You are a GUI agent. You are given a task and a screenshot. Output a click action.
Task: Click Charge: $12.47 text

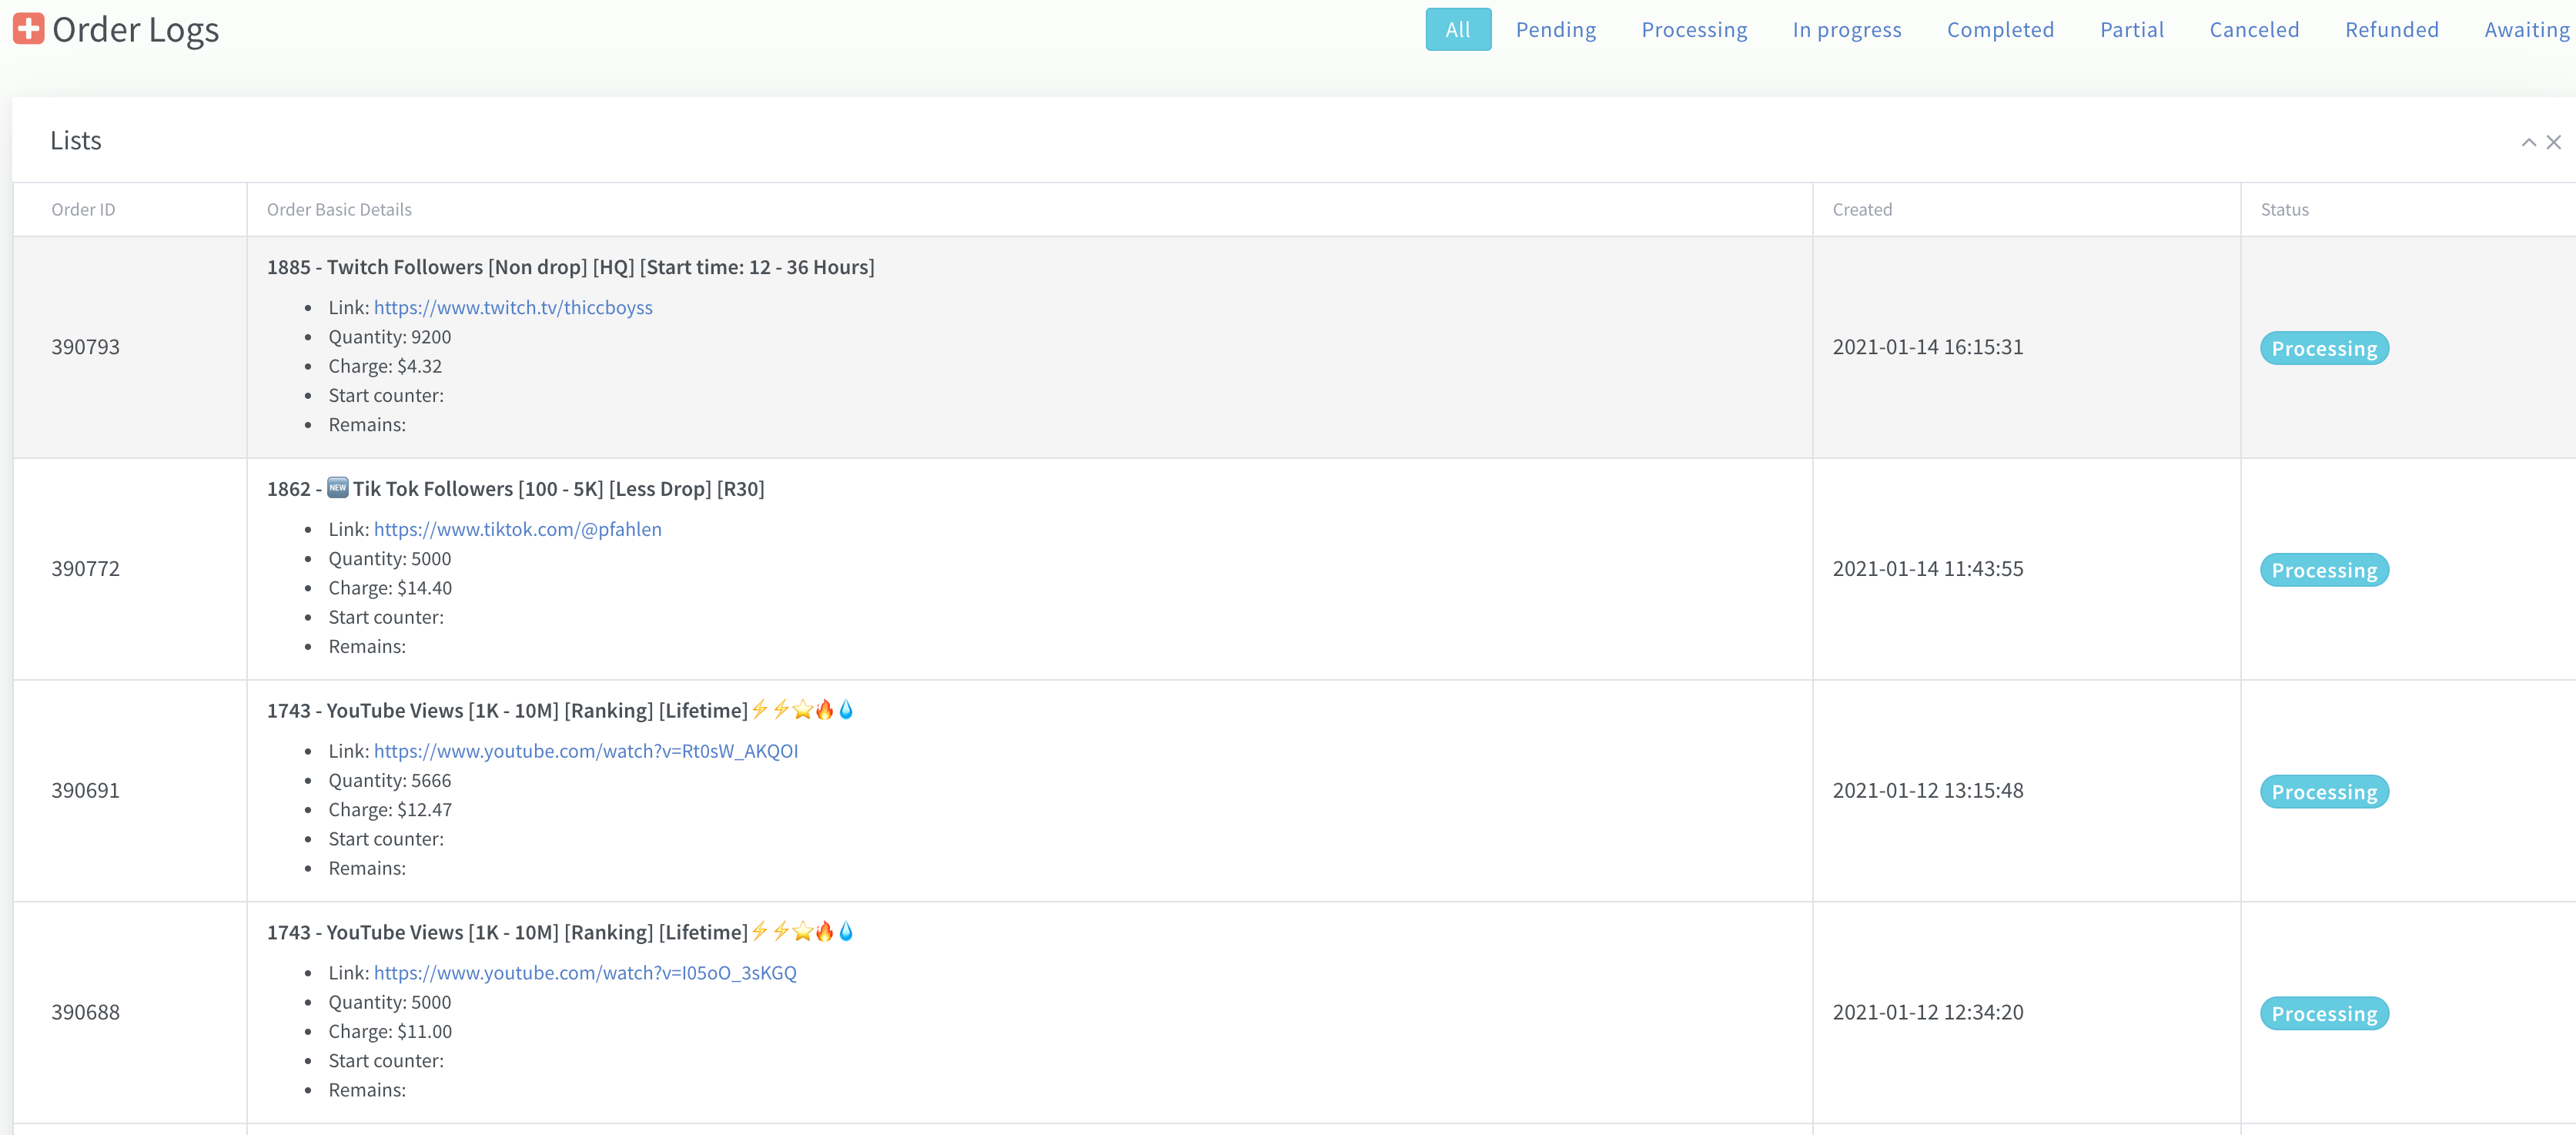390,810
